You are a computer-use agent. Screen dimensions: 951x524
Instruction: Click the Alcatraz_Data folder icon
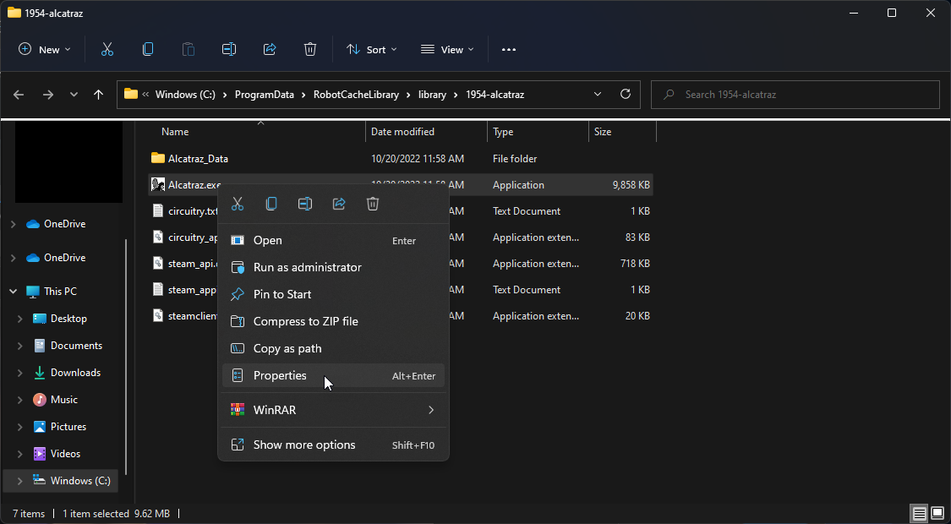tap(158, 158)
